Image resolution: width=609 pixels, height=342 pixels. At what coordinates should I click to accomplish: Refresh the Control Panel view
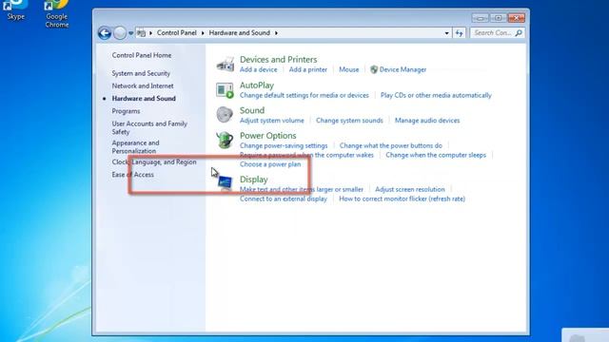pos(460,33)
